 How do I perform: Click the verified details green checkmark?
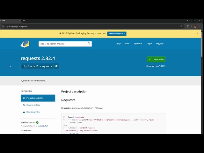click(x=37, y=122)
